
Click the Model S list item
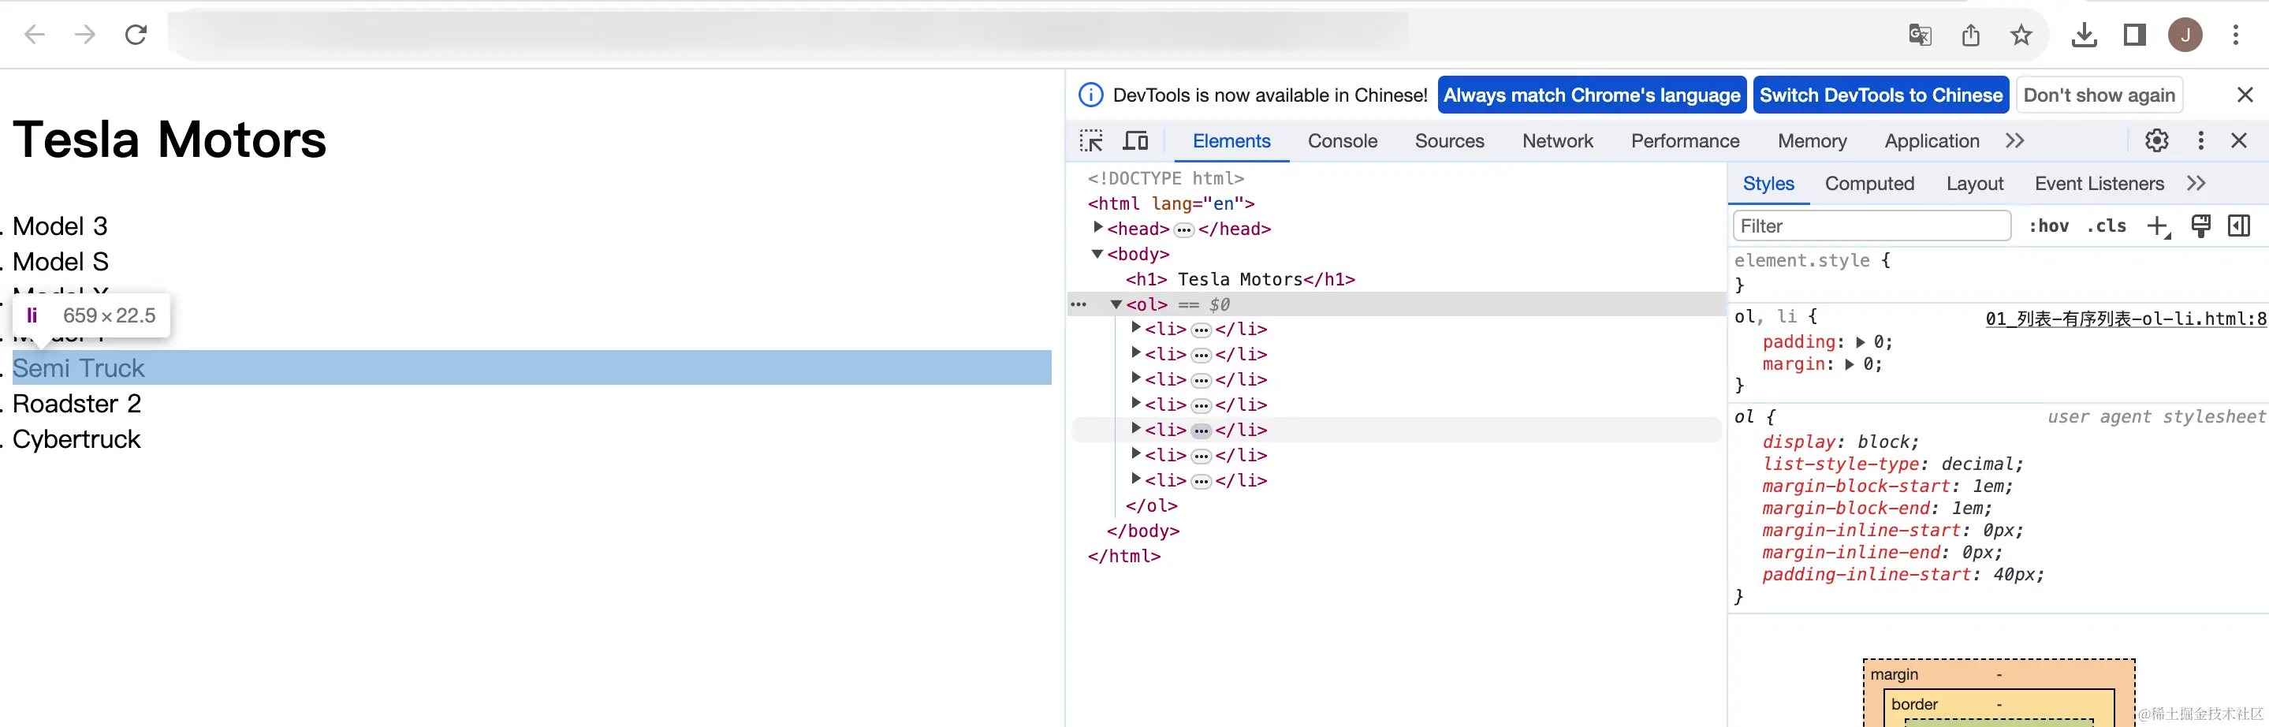[x=61, y=262]
